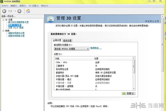Collapse the 视频 tree node
Image resolution: width=166 pixels, height=111 pixels.
[x=3, y=31]
